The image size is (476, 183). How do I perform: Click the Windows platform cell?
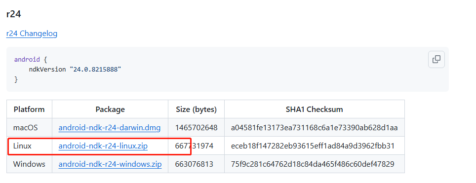(29, 164)
